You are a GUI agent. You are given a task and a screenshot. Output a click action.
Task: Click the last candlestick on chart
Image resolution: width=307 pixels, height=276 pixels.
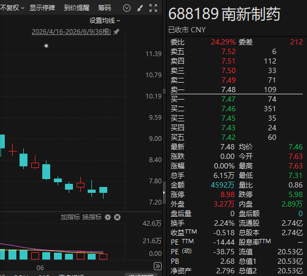tap(103, 192)
